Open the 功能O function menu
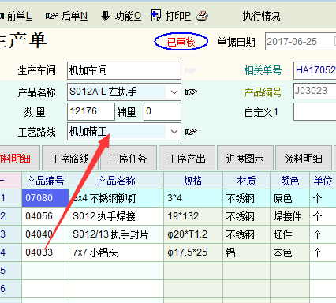This screenshot has height=303, width=336. coord(121,16)
